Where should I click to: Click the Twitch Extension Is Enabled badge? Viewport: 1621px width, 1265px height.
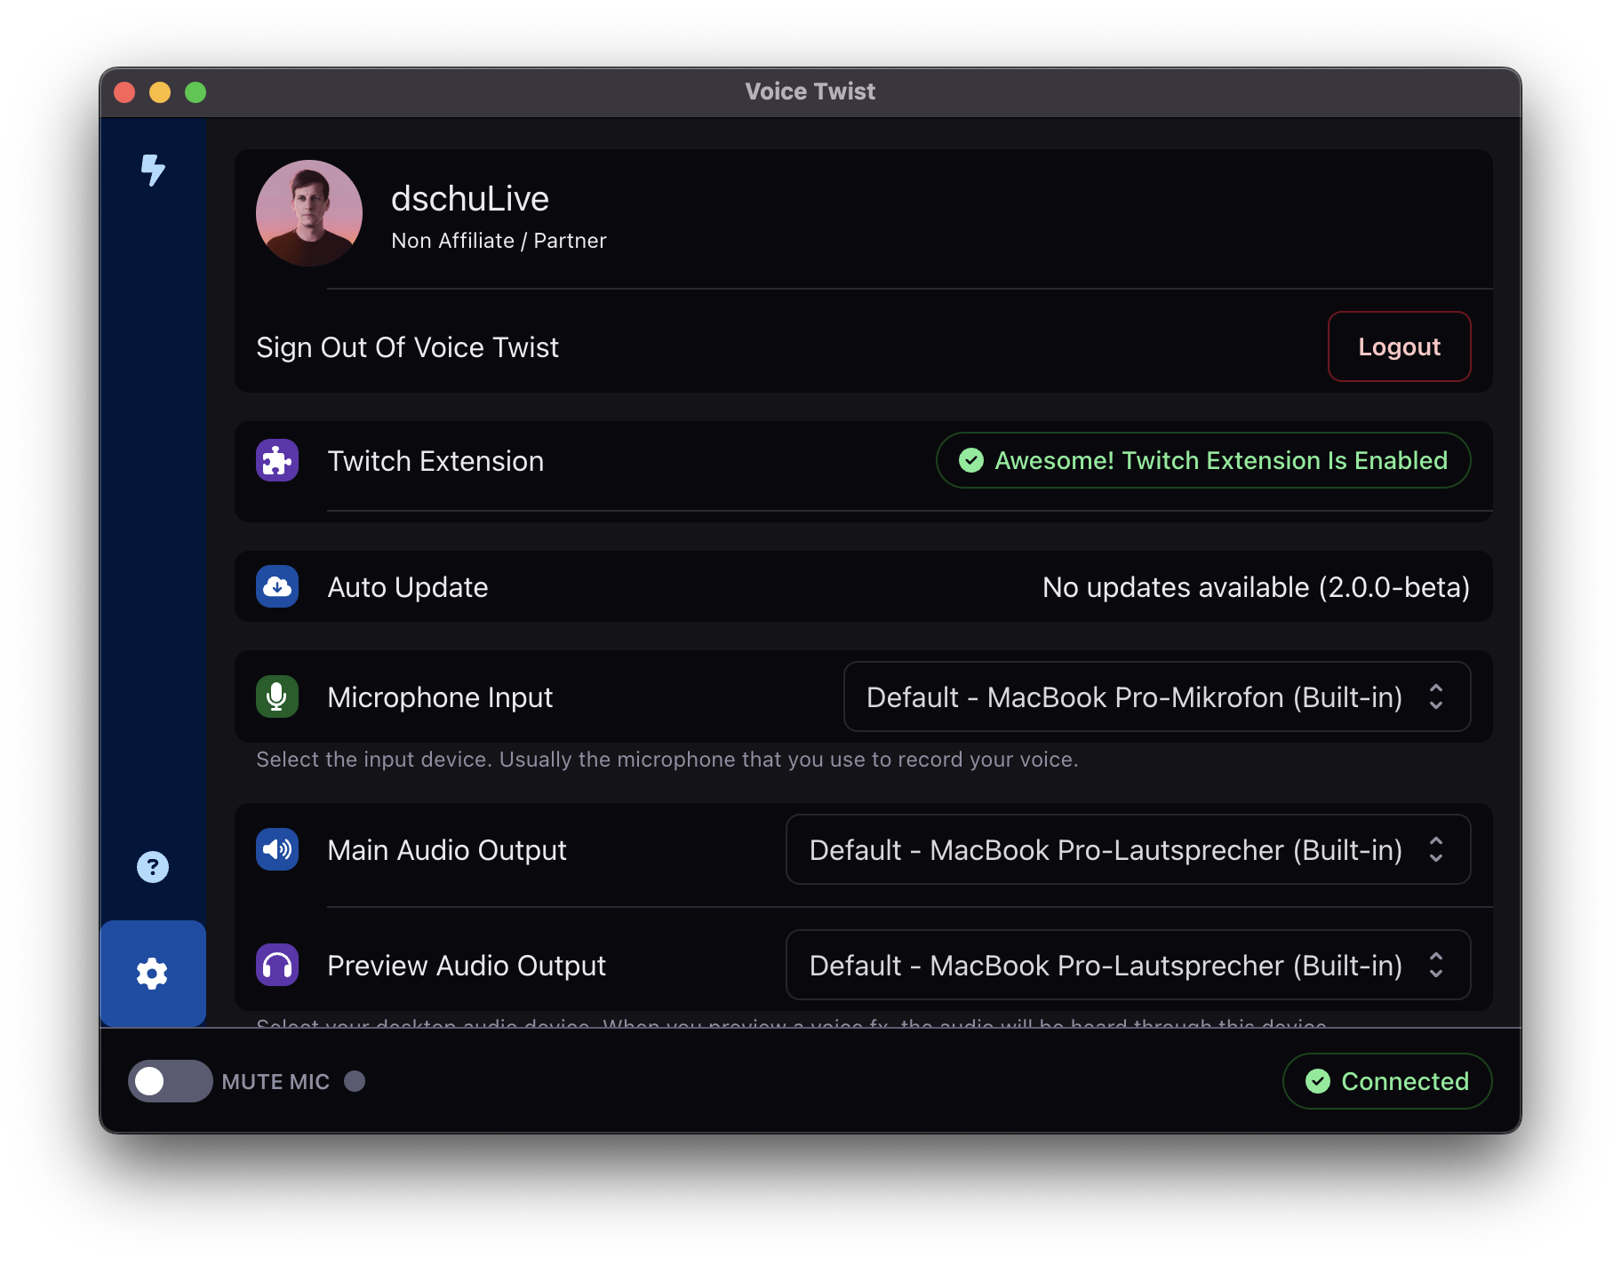pyautogui.click(x=1203, y=460)
